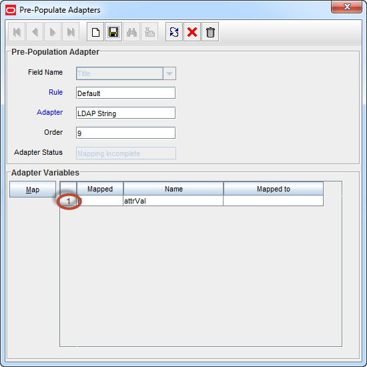367x367 pixels.
Task: Click the Map button
Action: click(x=33, y=190)
